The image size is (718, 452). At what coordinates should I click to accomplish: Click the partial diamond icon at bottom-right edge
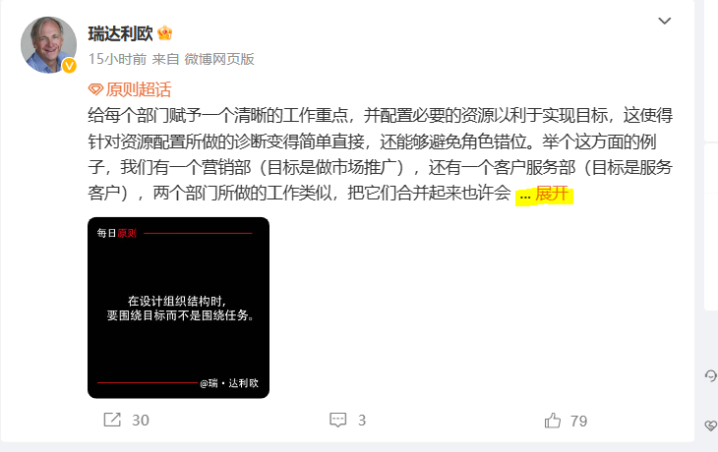711,425
